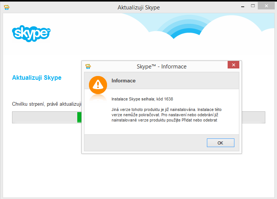Maximize the Aktualizuji Skype window
277x199 pixels.
click(x=253, y=6)
